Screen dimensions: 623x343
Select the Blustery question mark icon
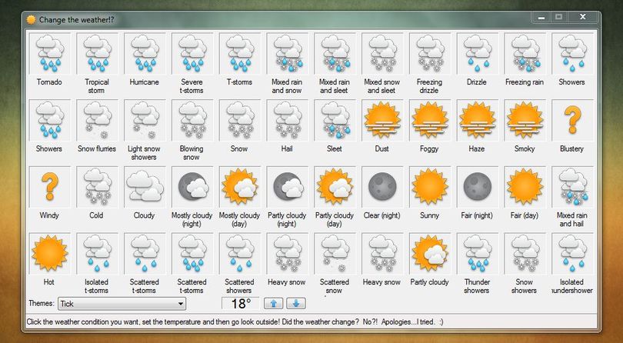point(572,121)
